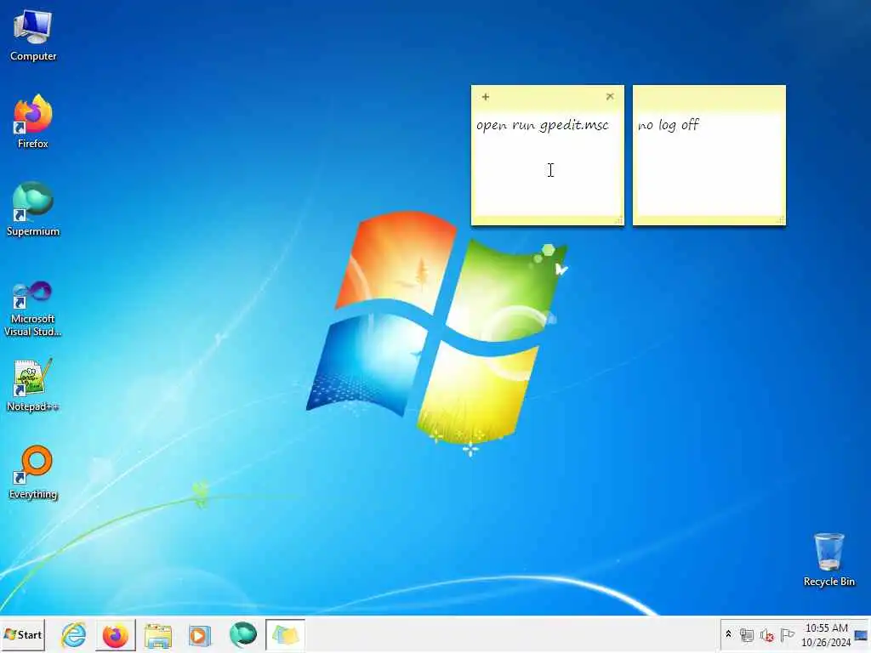This screenshot has width=871, height=653.
Task: Open Firefox from the taskbar
Action: click(116, 634)
